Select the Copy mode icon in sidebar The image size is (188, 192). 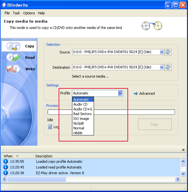(x=13, y=46)
